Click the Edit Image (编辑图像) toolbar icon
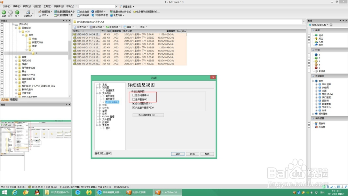348x196 pixels. (40, 11)
